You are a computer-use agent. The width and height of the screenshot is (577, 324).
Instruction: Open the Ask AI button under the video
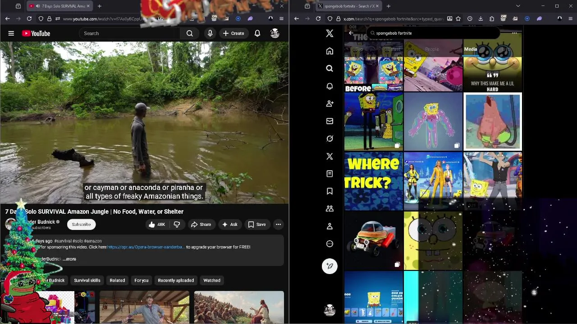point(229,225)
